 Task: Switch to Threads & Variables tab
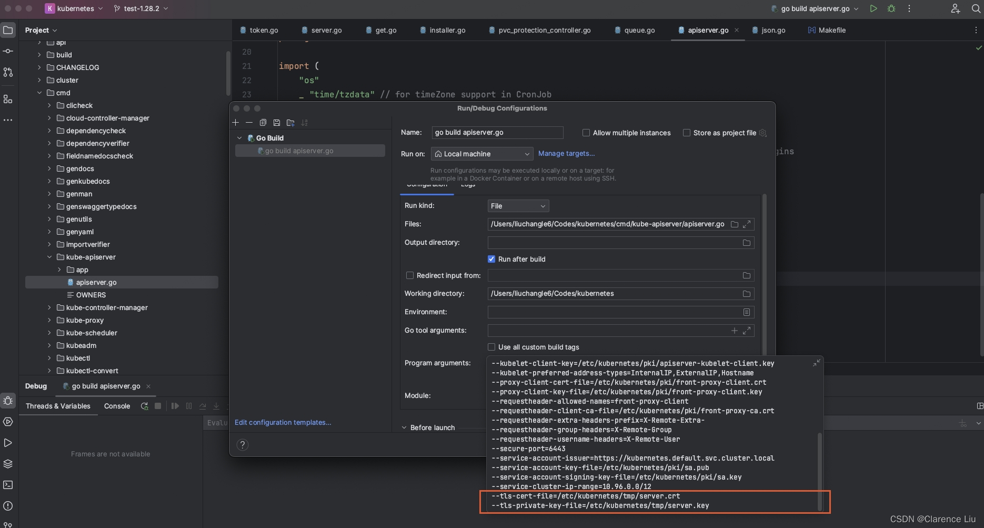point(58,406)
